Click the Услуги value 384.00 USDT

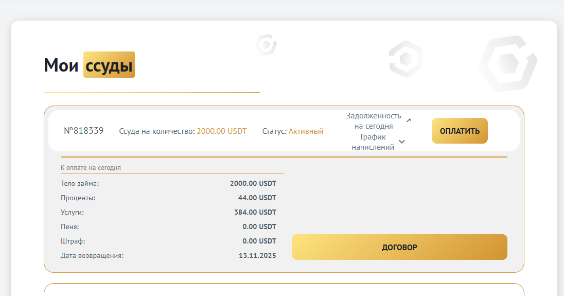point(255,212)
